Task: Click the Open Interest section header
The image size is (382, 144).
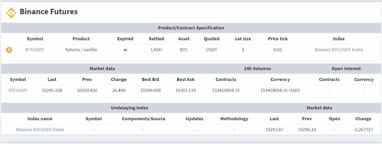Action: 346,69
